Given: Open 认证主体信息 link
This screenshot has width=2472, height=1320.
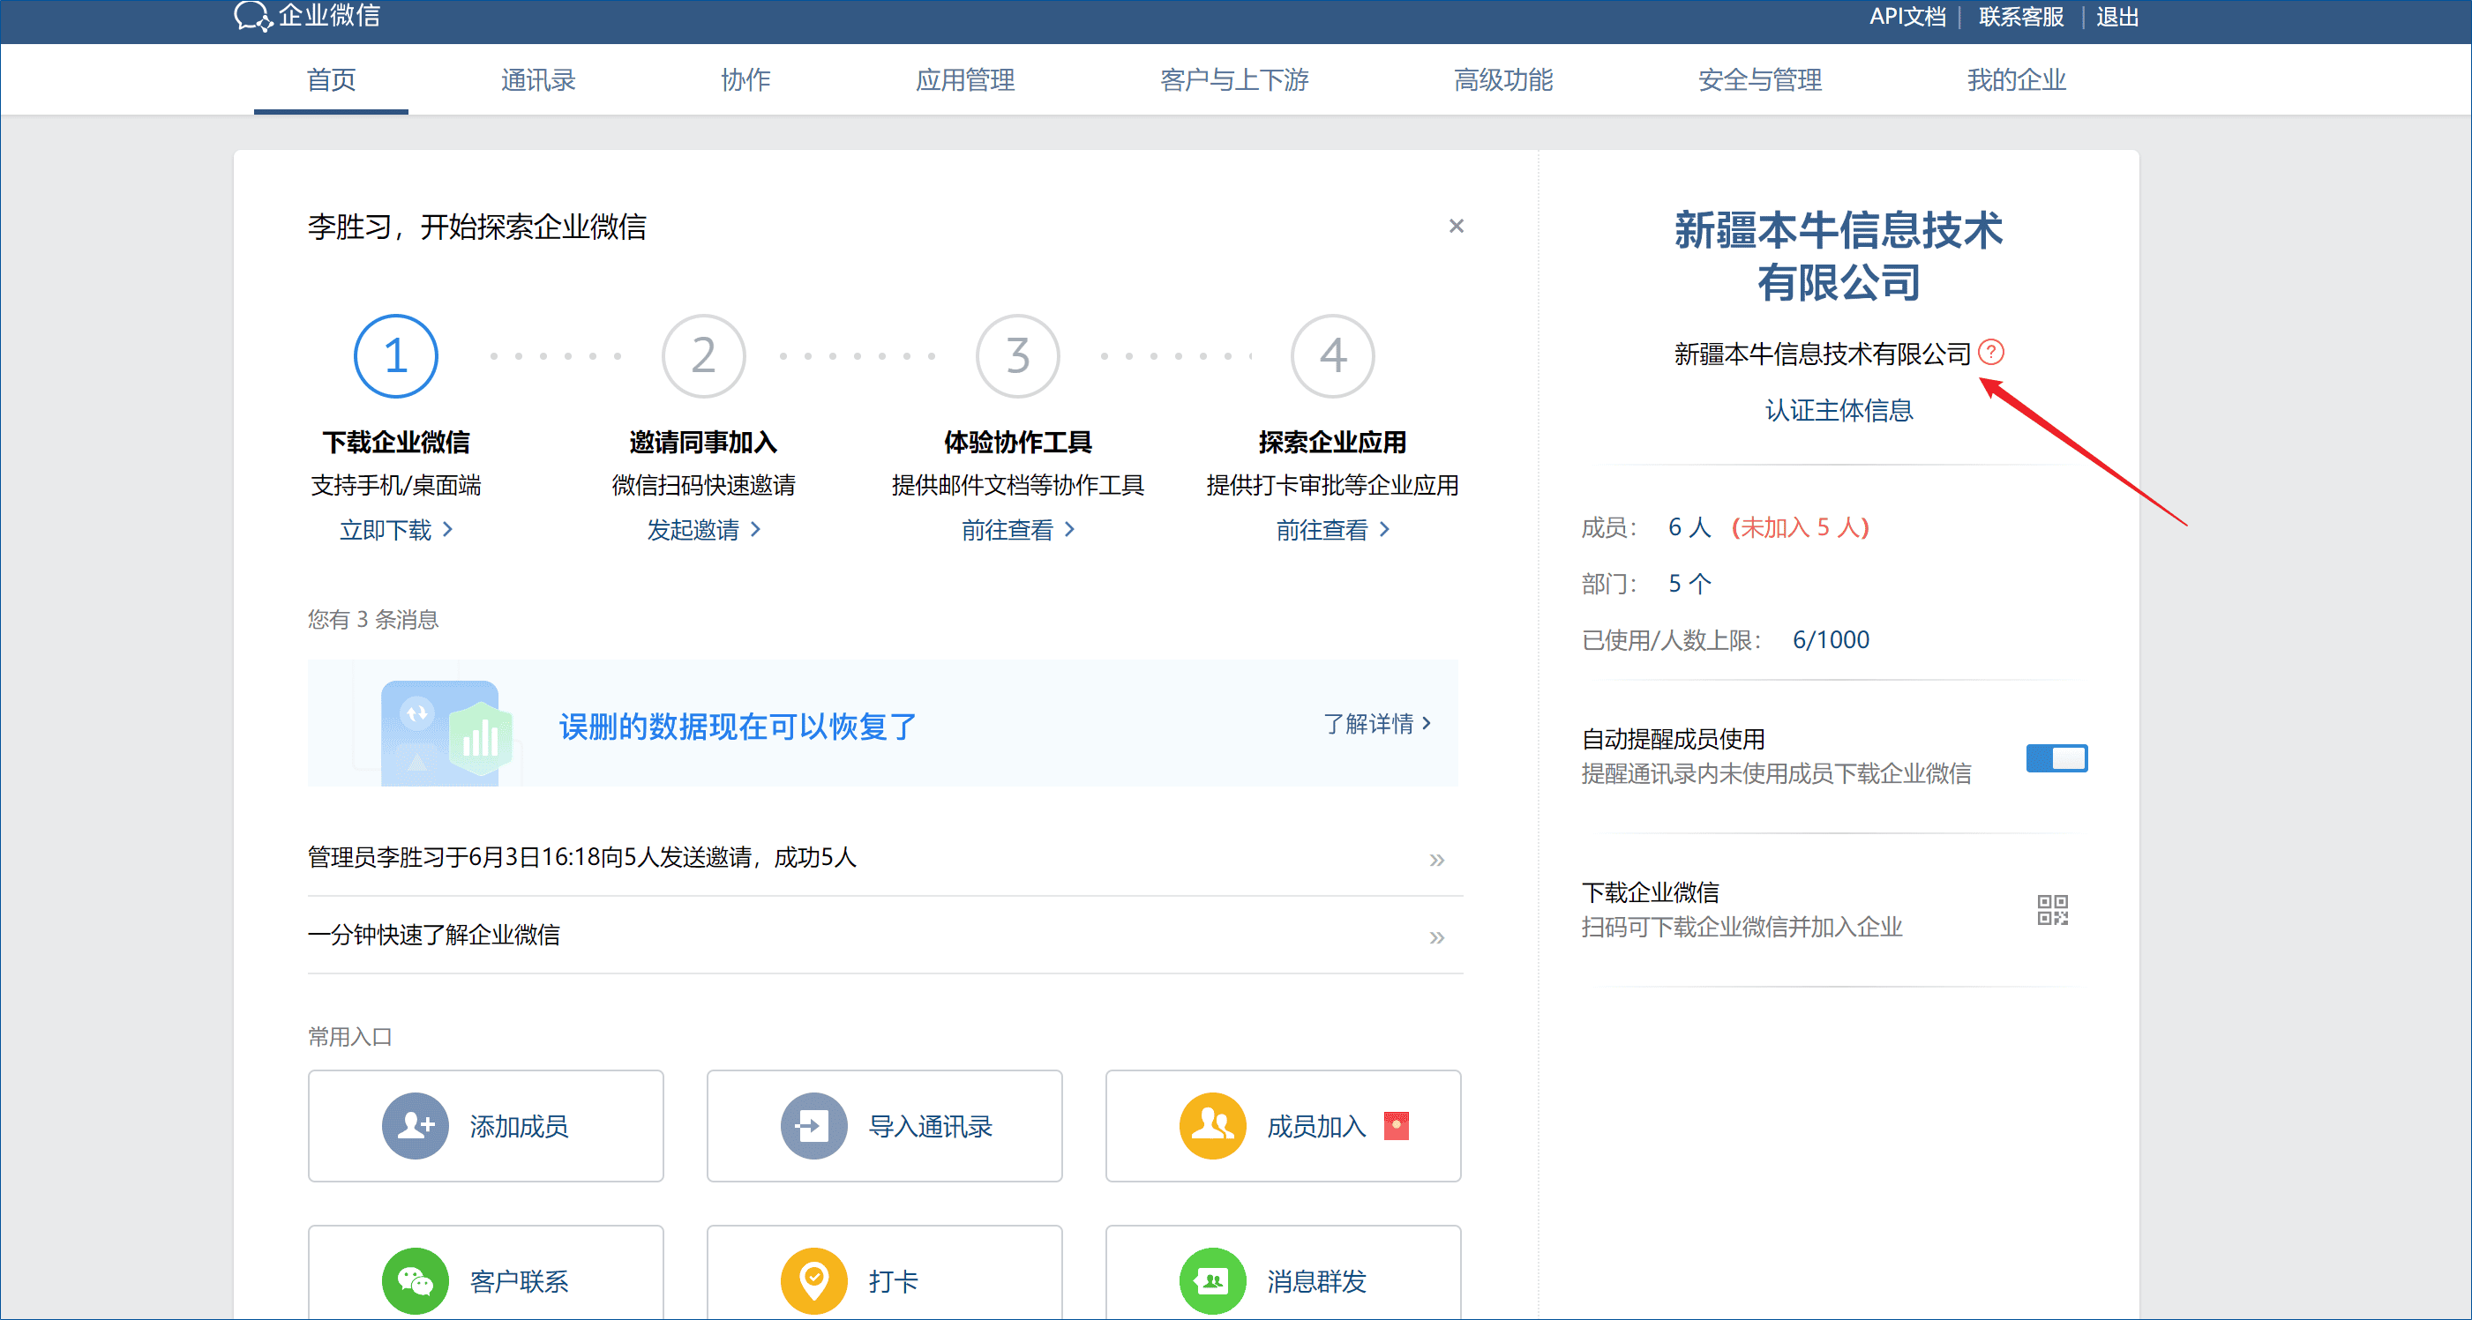Looking at the screenshot, I should click(x=1838, y=411).
